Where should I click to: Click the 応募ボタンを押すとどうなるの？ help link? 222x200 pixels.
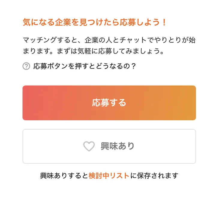(85, 66)
